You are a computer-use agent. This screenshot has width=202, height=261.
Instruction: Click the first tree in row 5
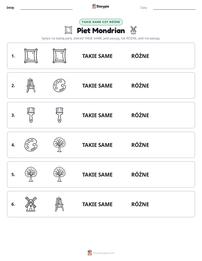[x=31, y=174]
